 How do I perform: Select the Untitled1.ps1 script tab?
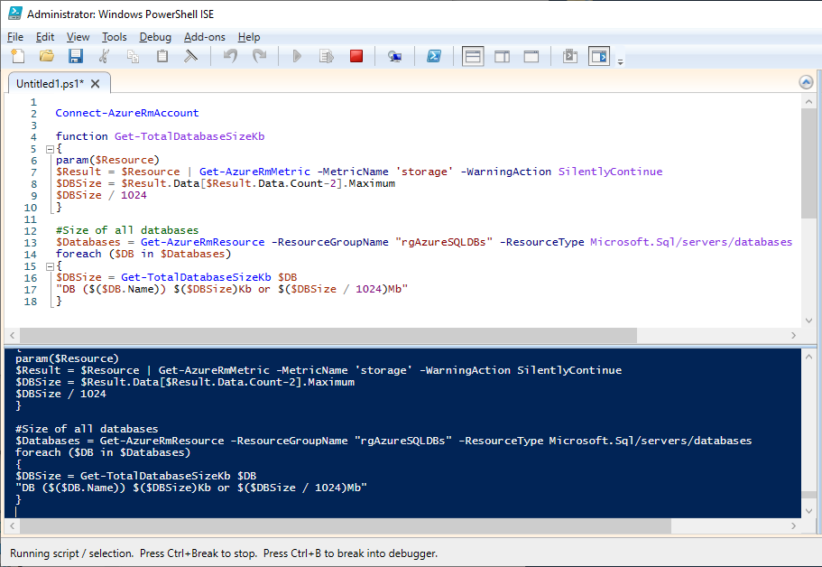point(50,84)
